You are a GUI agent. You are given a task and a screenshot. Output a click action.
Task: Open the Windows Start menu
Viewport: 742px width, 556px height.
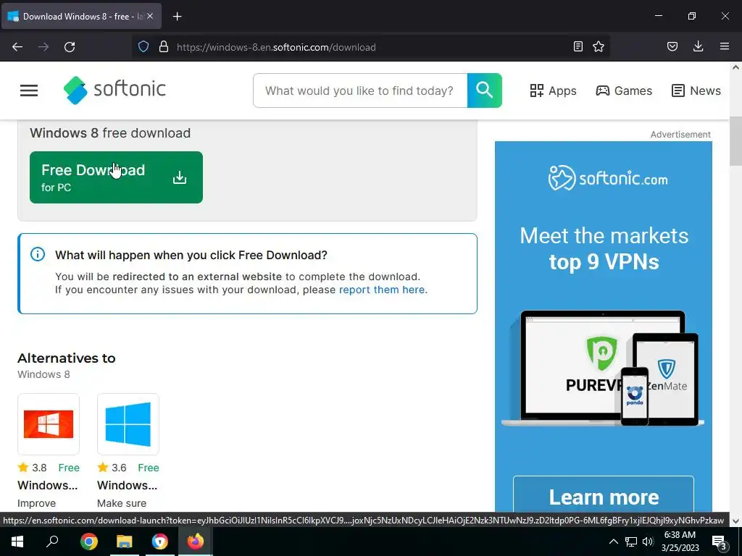click(17, 542)
